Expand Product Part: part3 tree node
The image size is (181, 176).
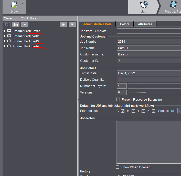click(x=5, y=41)
